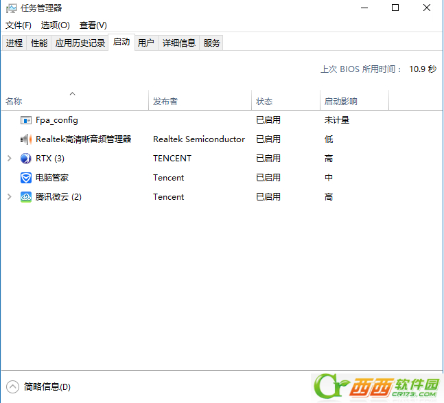Click the 已启用 status for Fpa_config
This screenshot has height=403, width=444.
[268, 120]
